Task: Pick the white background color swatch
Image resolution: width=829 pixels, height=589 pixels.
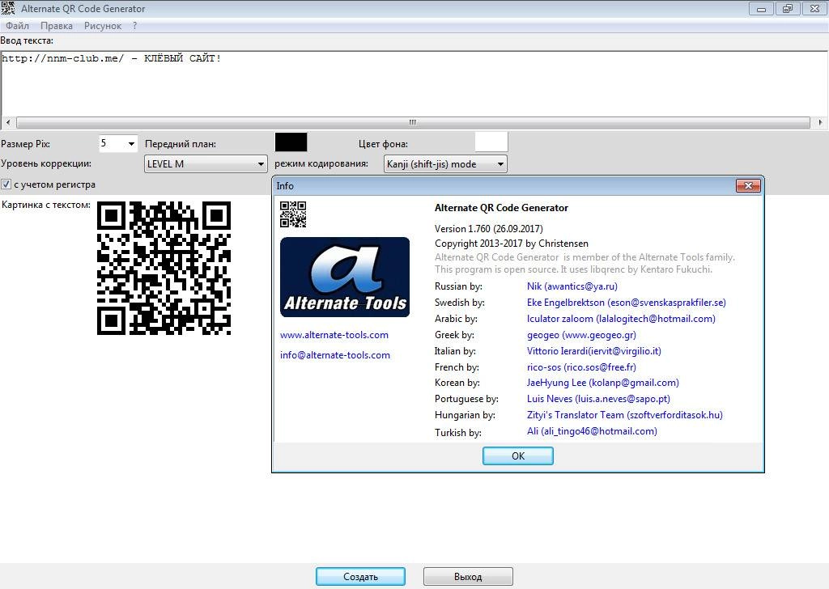Action: click(491, 142)
